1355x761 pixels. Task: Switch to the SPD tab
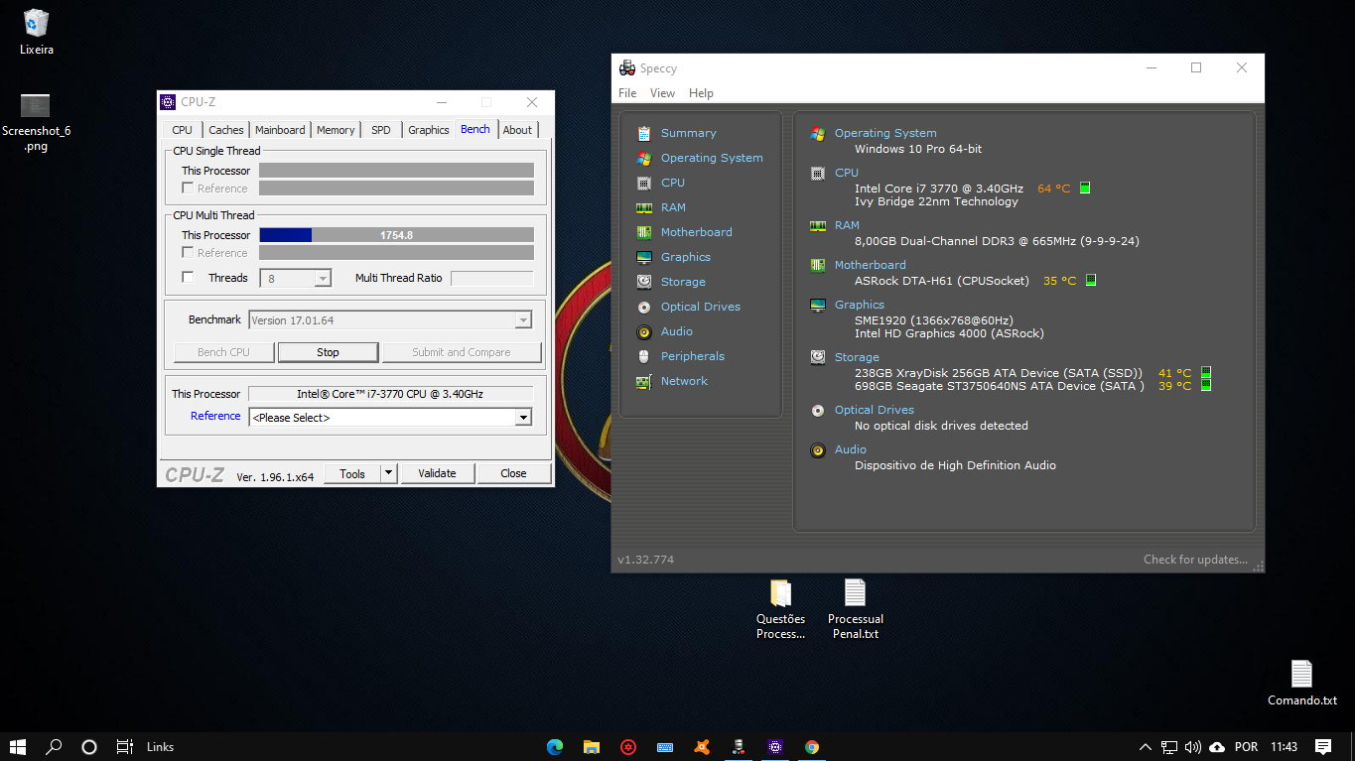(380, 130)
